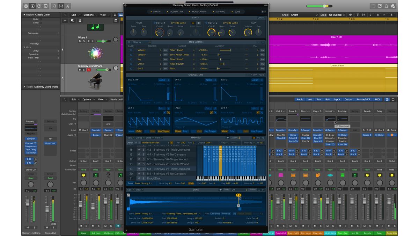The height and width of the screenshot is (236, 419).
Task: Expand the Track: Steinway Grand Piano section
Action: point(24,87)
